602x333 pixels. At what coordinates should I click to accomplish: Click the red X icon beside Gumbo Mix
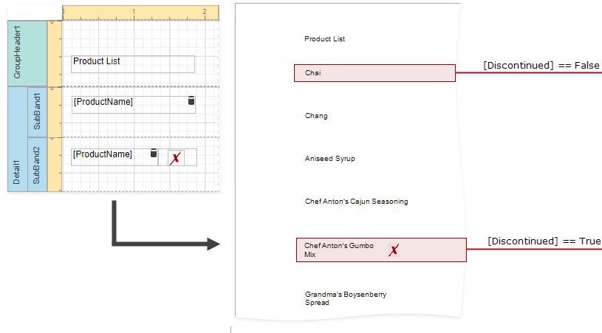[394, 250]
